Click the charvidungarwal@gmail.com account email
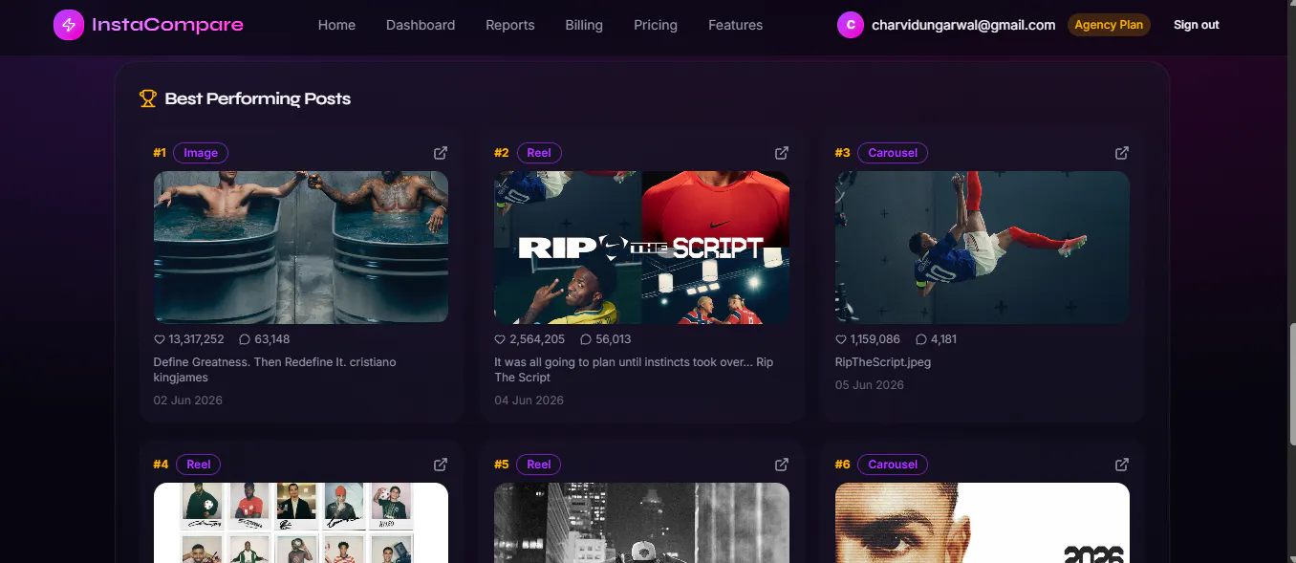Image resolution: width=1296 pixels, height=563 pixels. click(x=963, y=25)
